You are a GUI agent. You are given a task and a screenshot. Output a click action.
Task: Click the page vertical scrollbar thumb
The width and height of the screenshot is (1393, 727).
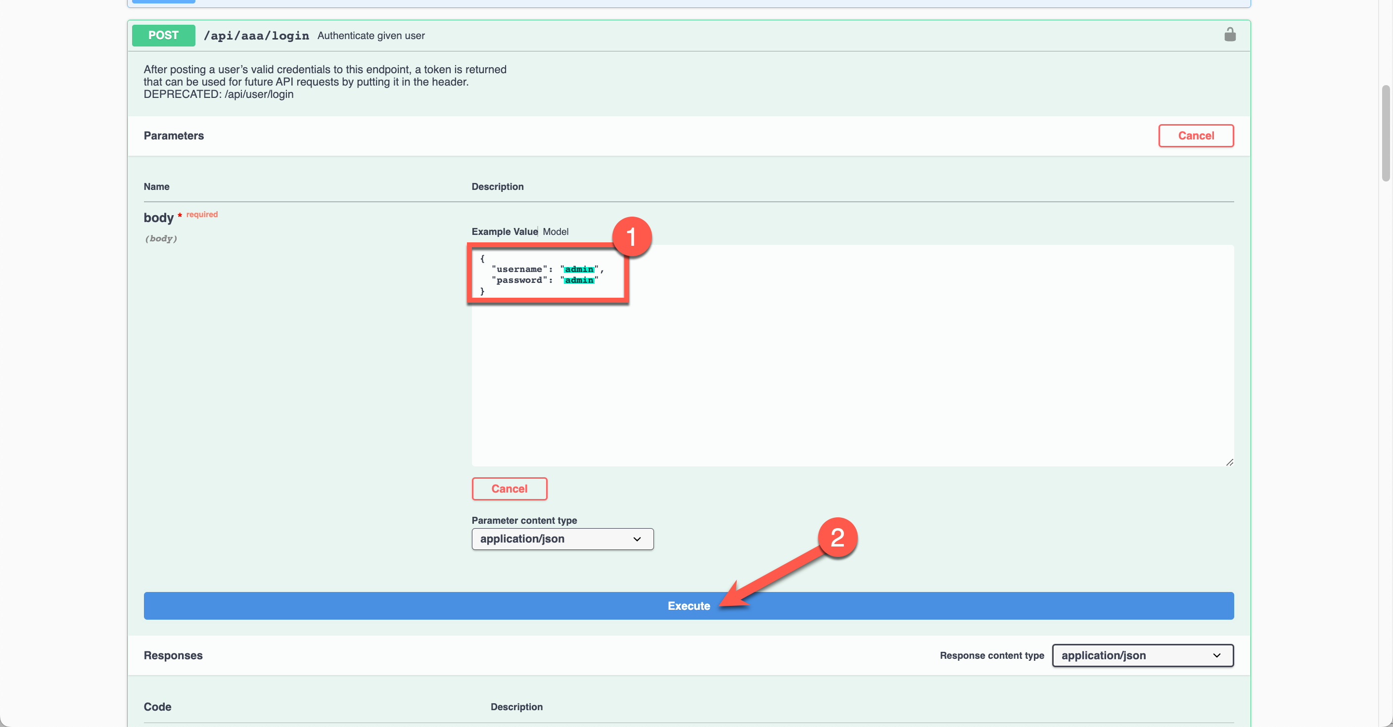tap(1386, 133)
